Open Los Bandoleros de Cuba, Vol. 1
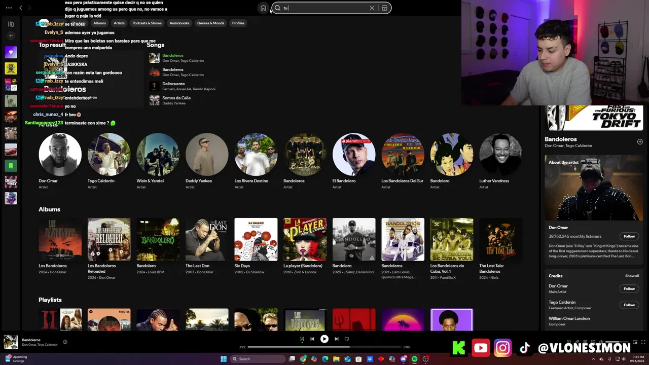649x365 pixels. 452,239
